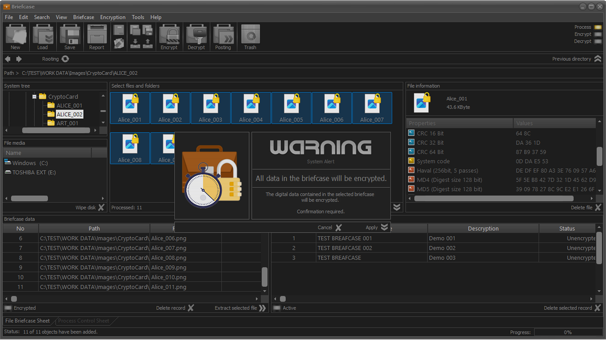Image resolution: width=606 pixels, height=340 pixels.
Task: Expand the chevron beside the Processed panel
Action: [x=397, y=207]
